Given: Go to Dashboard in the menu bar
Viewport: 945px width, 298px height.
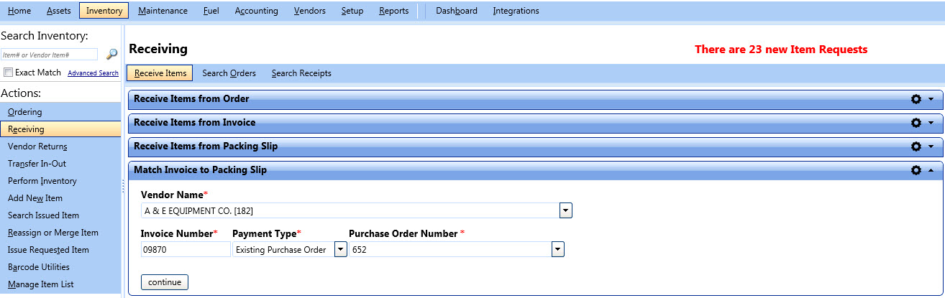Looking at the screenshot, I should pos(457,11).
